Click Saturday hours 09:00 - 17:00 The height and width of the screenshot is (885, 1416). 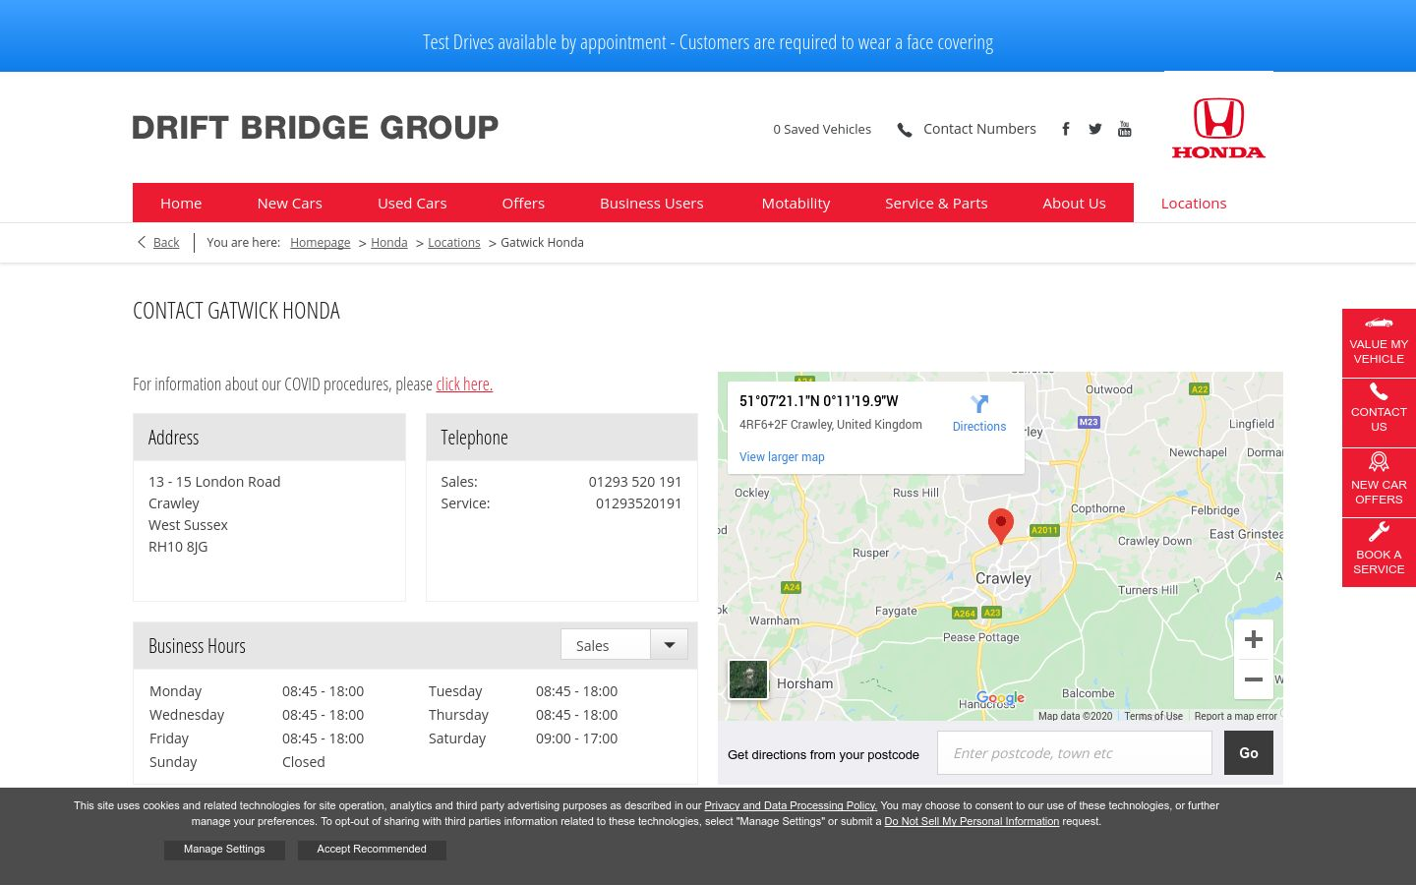[577, 738]
